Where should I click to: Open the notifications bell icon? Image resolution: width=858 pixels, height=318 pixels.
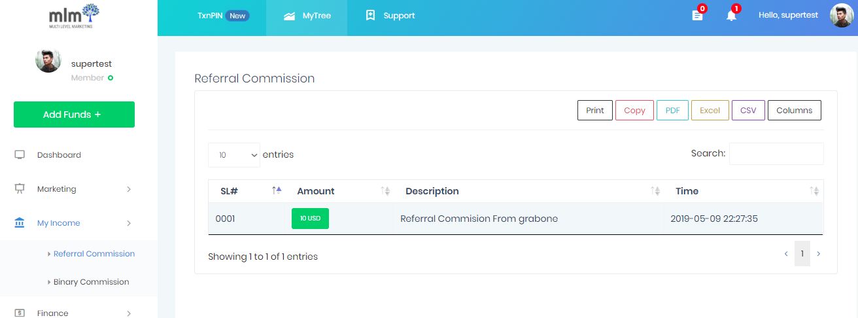pyautogui.click(x=731, y=16)
